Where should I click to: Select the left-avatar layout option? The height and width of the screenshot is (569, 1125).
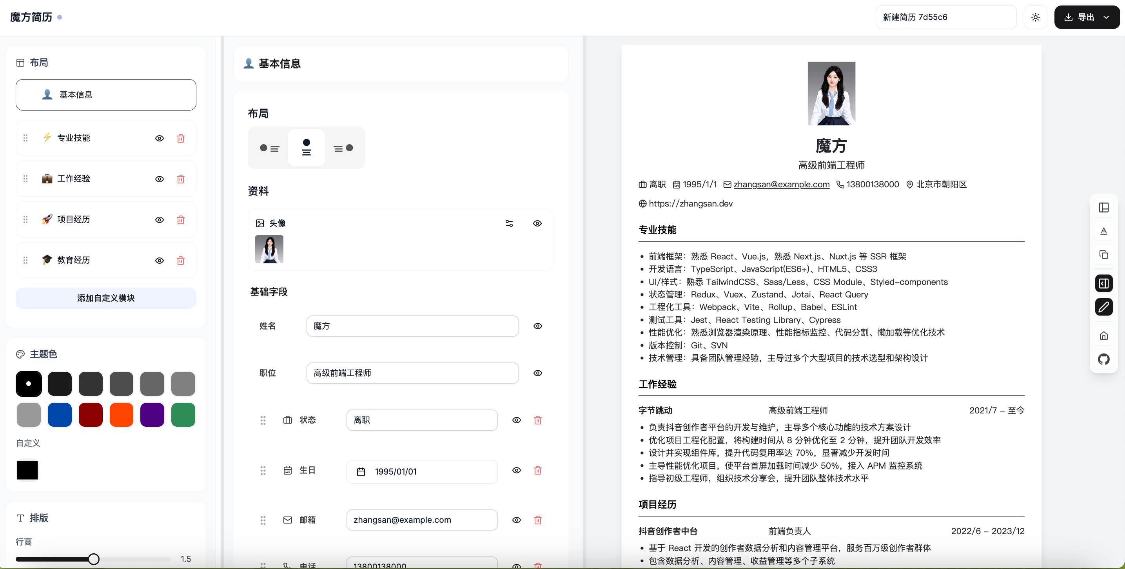(x=269, y=149)
